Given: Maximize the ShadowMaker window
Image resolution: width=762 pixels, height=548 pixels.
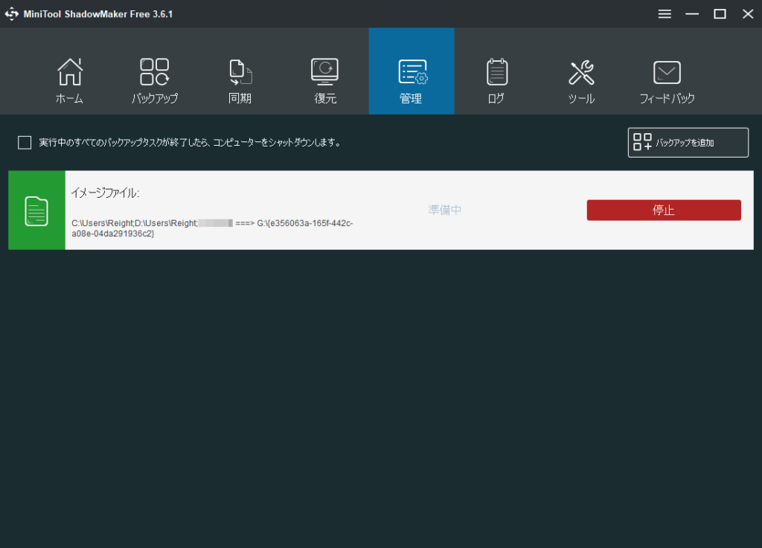Looking at the screenshot, I should click(720, 14).
